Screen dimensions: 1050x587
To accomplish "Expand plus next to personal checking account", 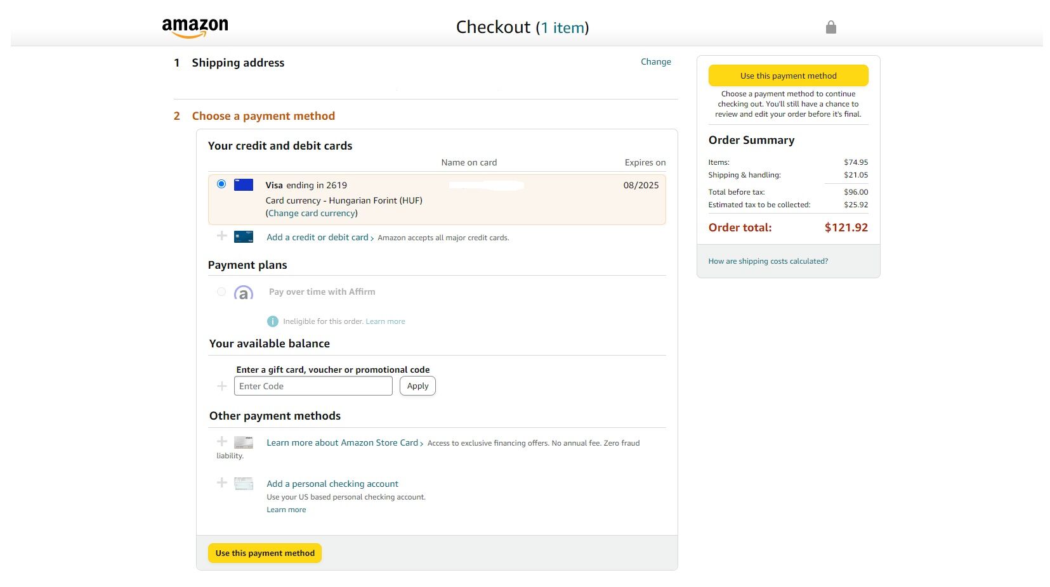I will (x=222, y=482).
